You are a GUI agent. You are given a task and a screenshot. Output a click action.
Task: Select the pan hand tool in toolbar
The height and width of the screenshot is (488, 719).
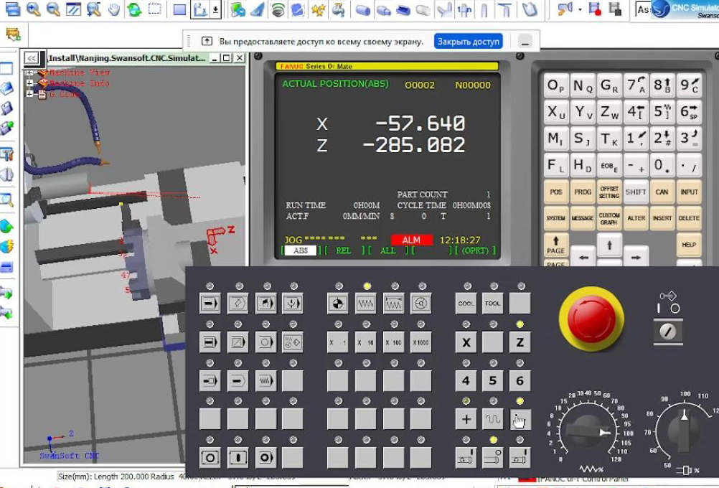coord(114,9)
